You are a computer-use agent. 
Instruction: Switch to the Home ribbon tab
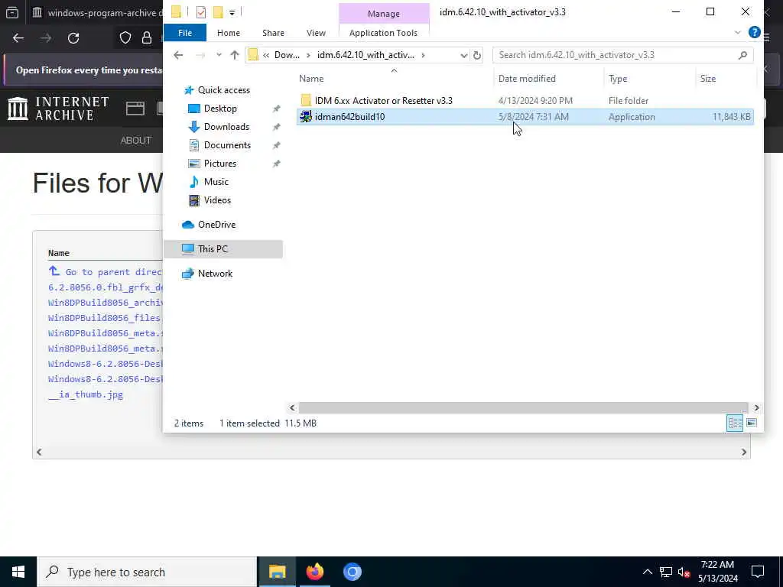tap(228, 33)
